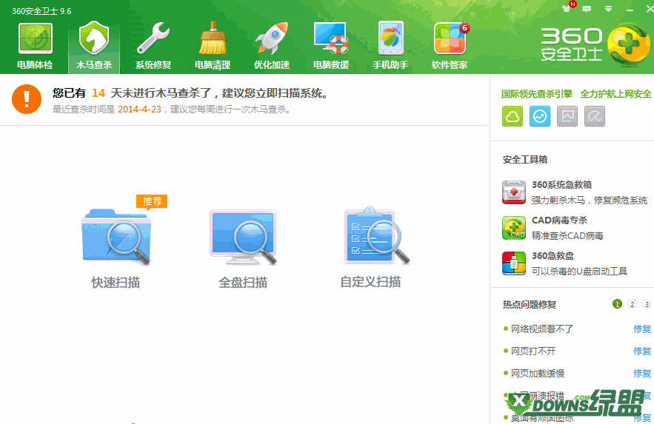Click 网络视频看不了 issue text

(542, 329)
